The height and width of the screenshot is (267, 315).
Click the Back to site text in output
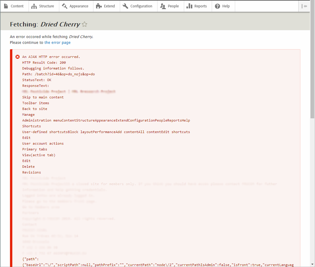34,109
